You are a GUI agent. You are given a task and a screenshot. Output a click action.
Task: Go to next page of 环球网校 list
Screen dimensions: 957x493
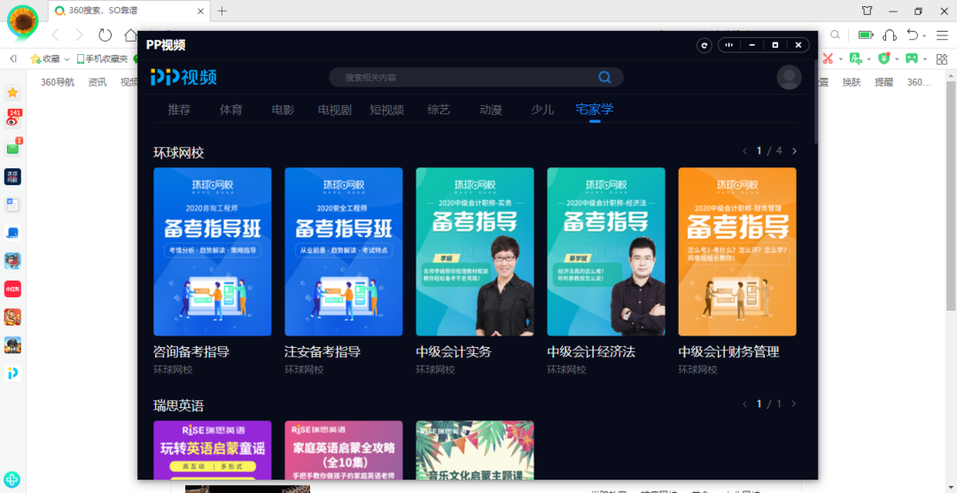pos(795,151)
